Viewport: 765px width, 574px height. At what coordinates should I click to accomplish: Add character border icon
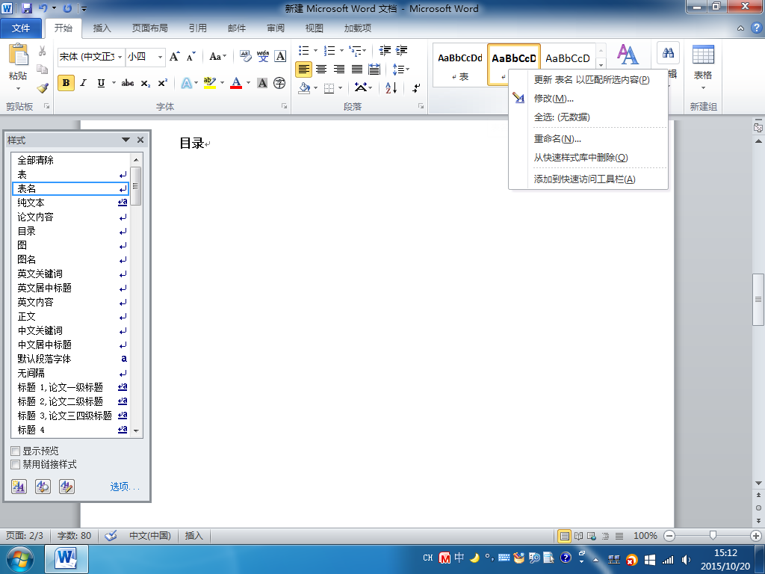[281, 57]
